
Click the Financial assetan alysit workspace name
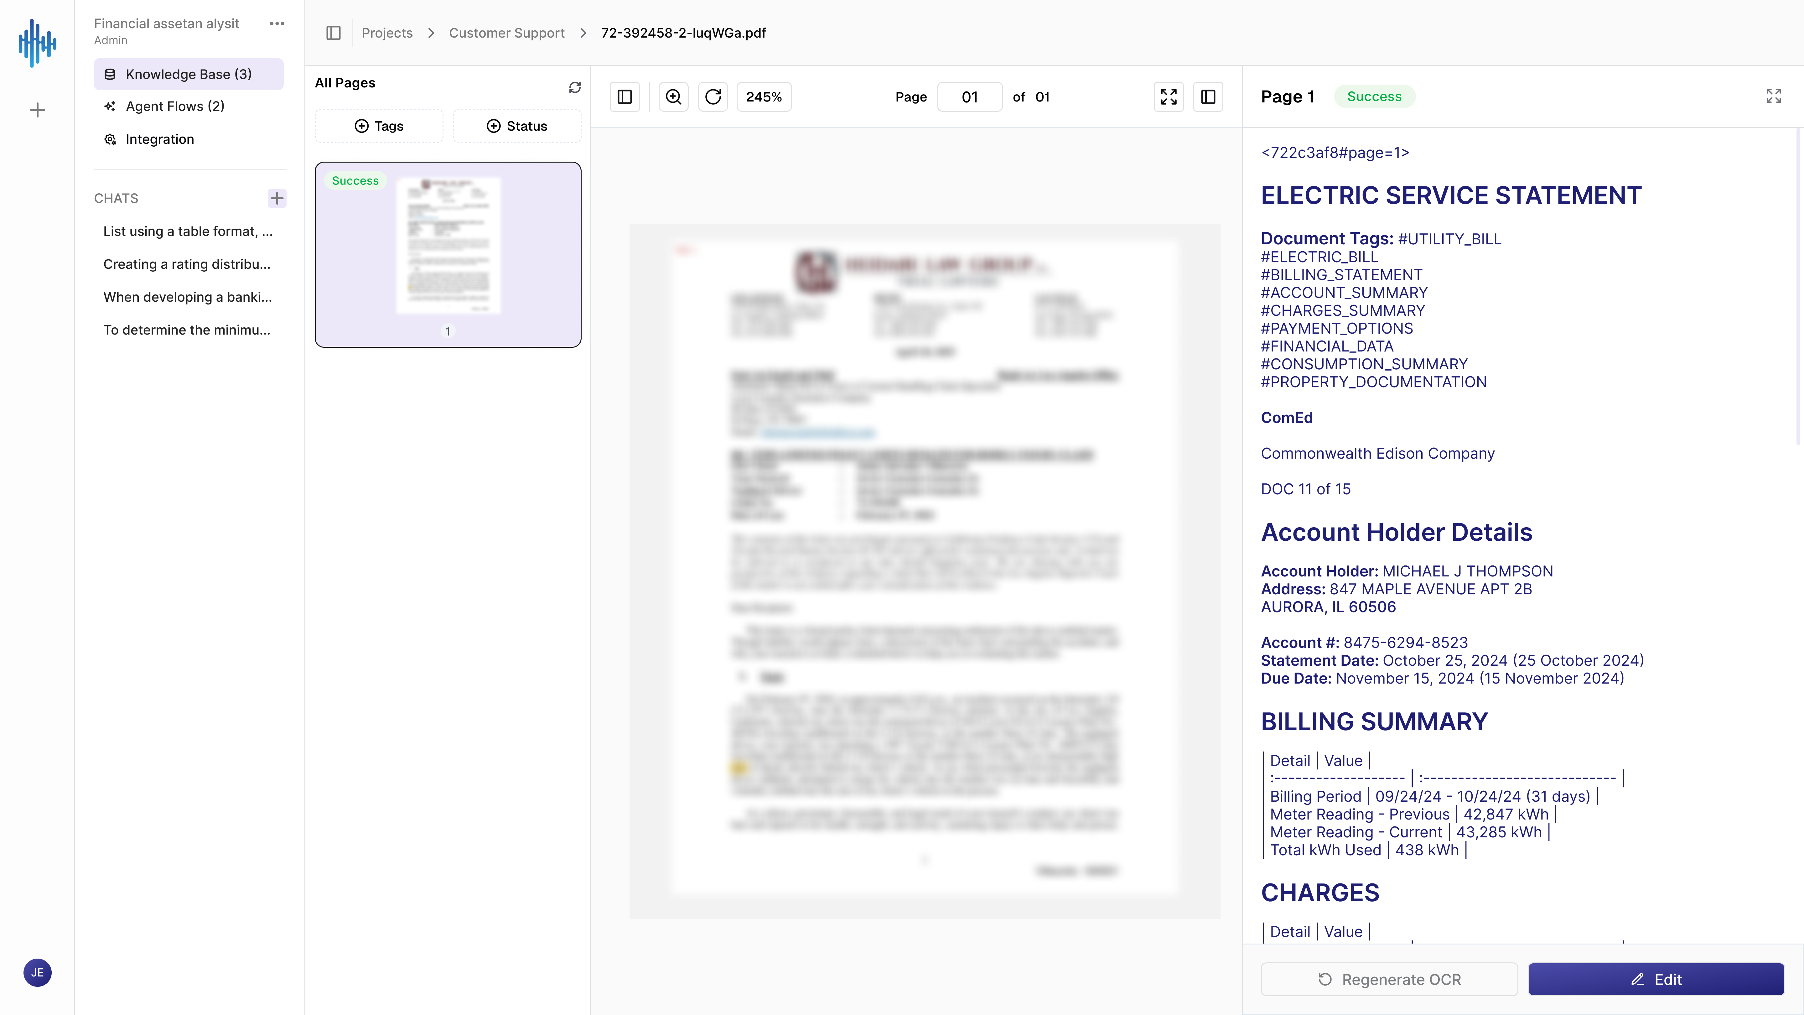click(167, 23)
